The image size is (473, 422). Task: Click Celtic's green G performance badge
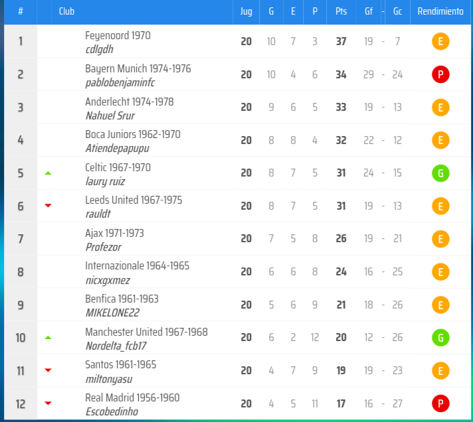440,173
